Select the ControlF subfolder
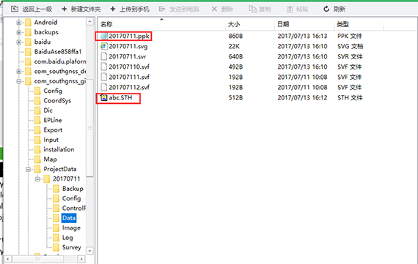This screenshot has height=264, width=418. click(74, 208)
